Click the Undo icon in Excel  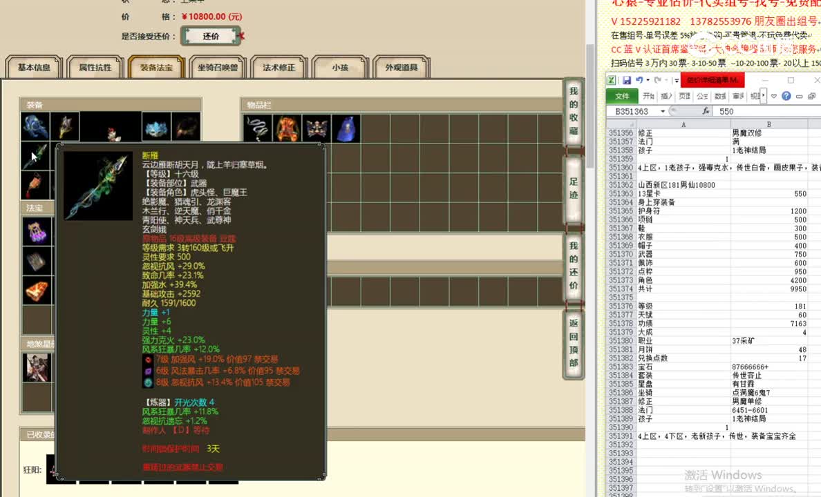(x=640, y=80)
